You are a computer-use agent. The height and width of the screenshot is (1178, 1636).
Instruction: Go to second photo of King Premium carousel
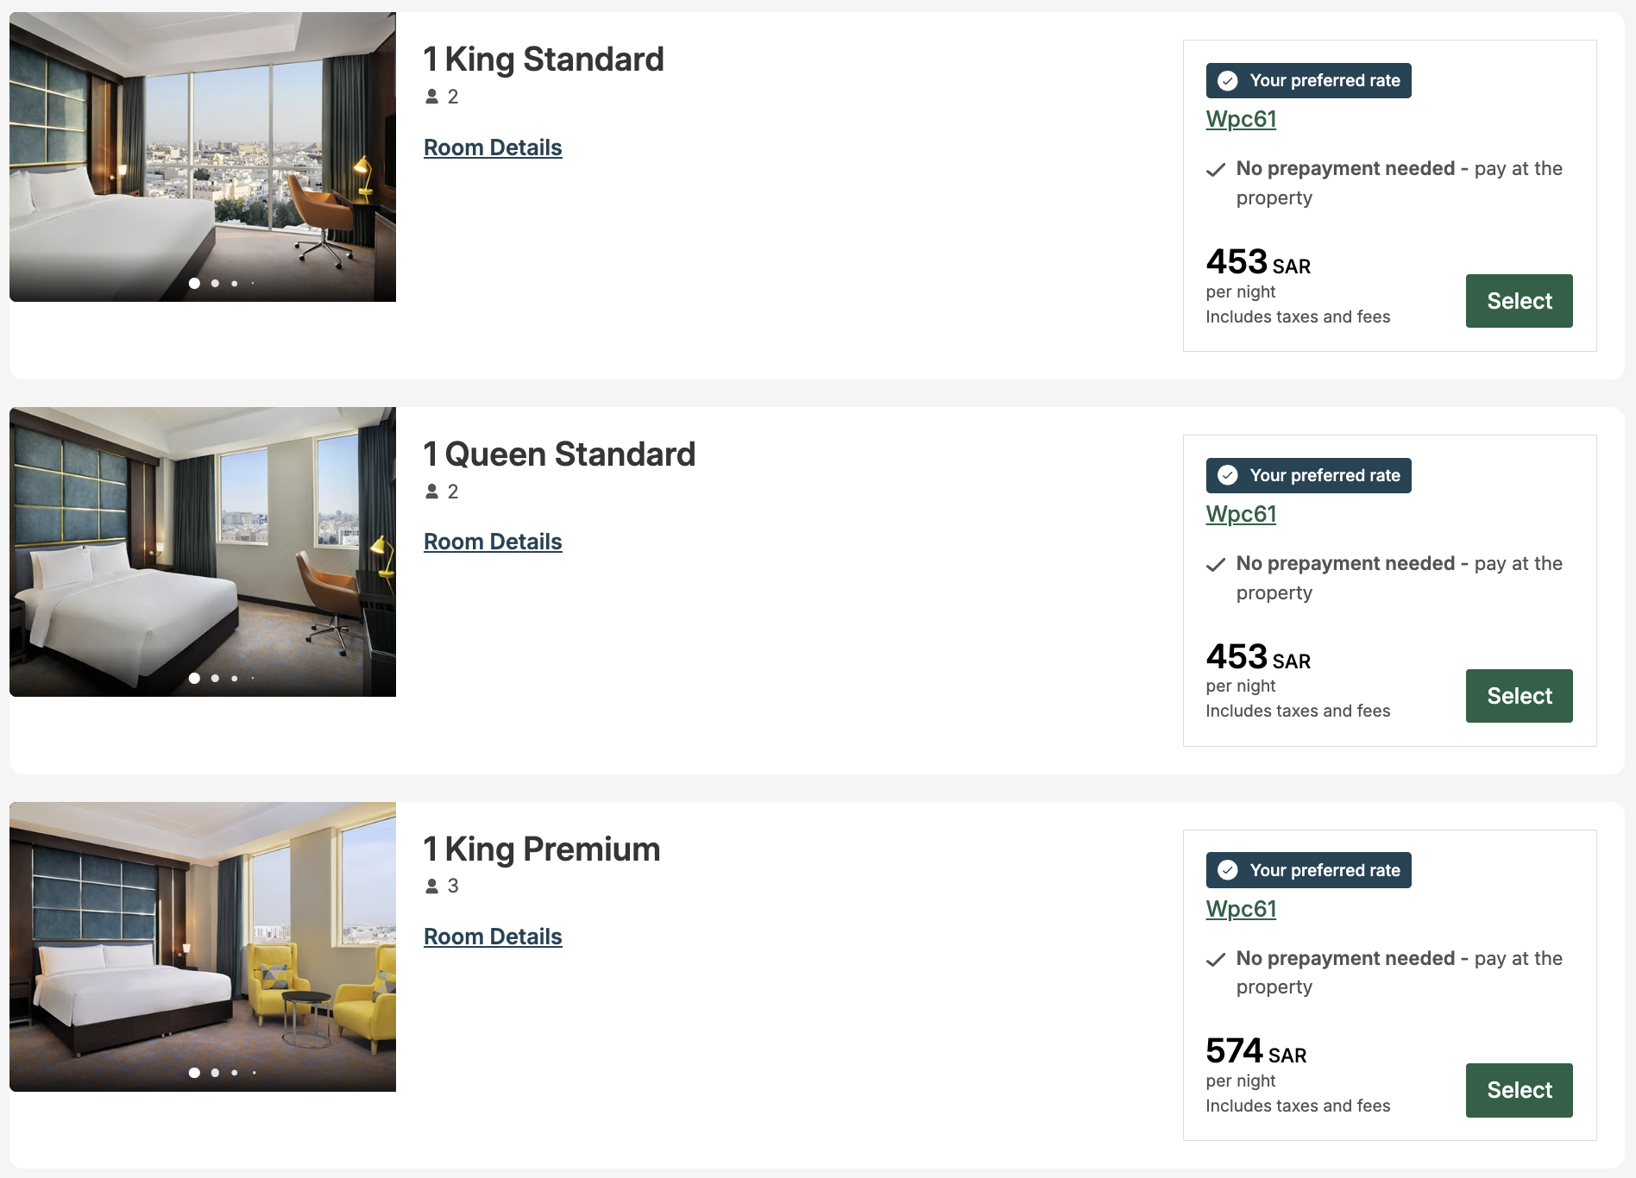(x=215, y=1073)
